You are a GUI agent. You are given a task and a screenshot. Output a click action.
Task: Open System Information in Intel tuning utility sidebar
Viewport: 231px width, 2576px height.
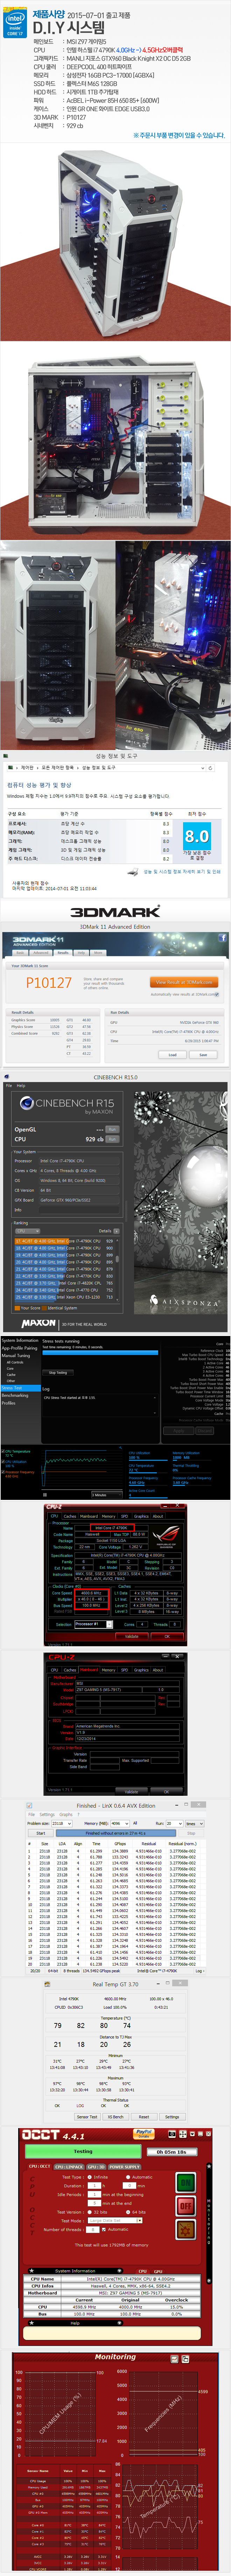tap(20, 1340)
